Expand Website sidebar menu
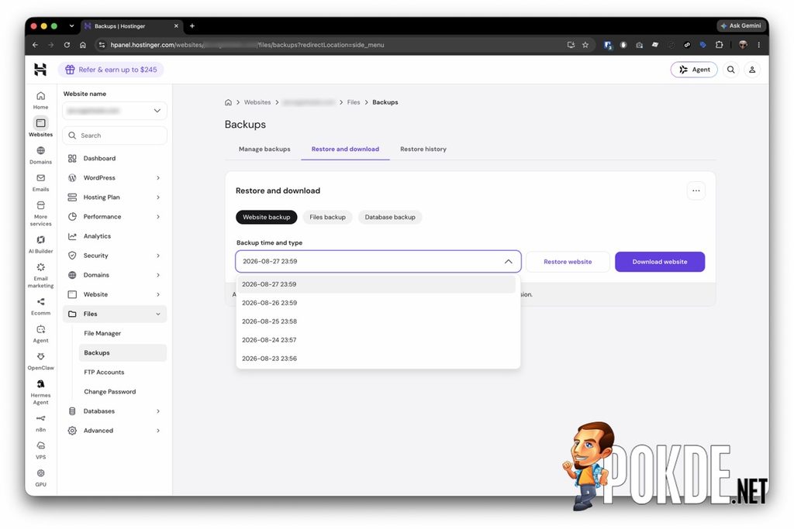The image size is (794, 529). point(115,294)
